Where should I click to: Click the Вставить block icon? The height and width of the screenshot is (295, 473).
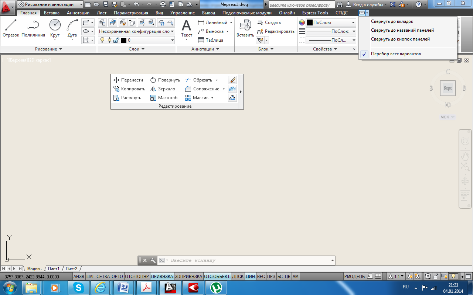pyautogui.click(x=245, y=28)
